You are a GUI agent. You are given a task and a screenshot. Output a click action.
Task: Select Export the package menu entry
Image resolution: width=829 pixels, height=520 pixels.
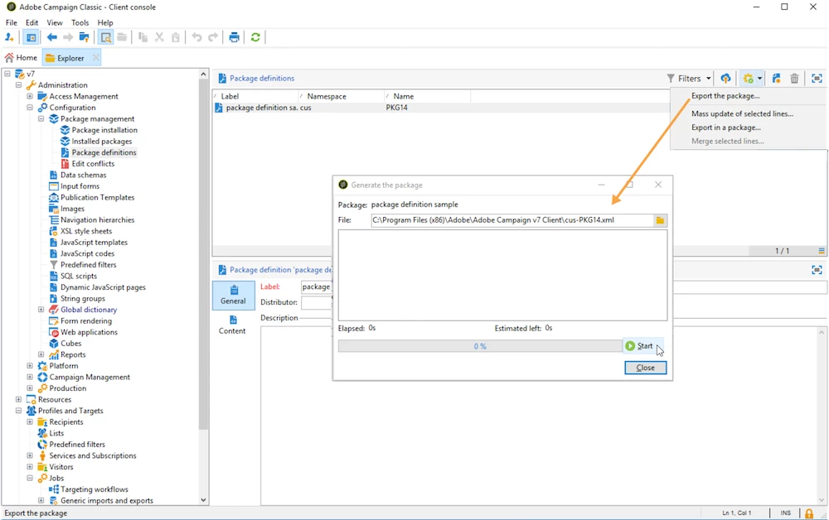(x=725, y=95)
